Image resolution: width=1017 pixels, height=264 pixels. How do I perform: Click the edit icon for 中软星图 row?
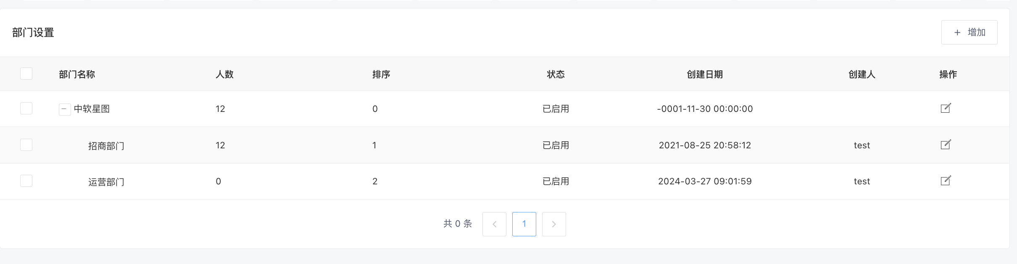(946, 108)
